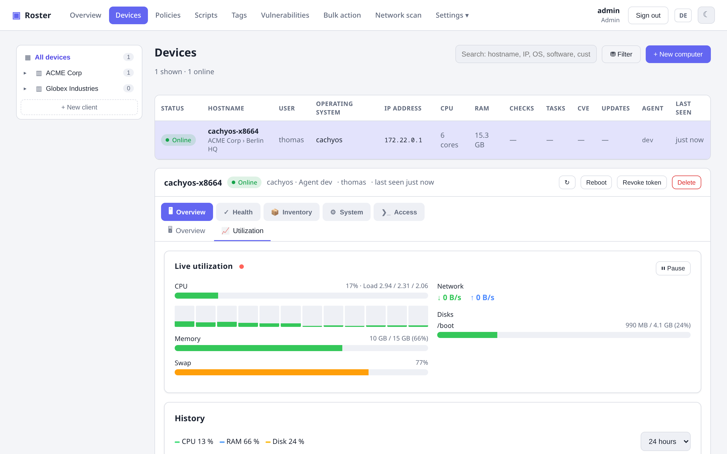Image resolution: width=727 pixels, height=454 pixels.
Task: Click the 172.22.0.1 IP address cell
Action: (x=403, y=140)
